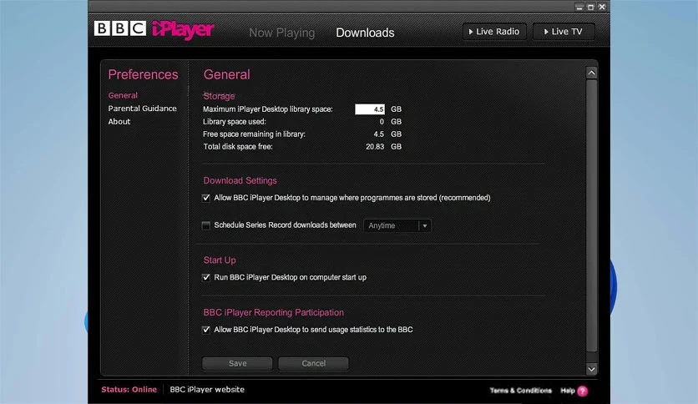698x404 pixels.
Task: Click the Total disk space free value 20.83
Action: point(375,146)
